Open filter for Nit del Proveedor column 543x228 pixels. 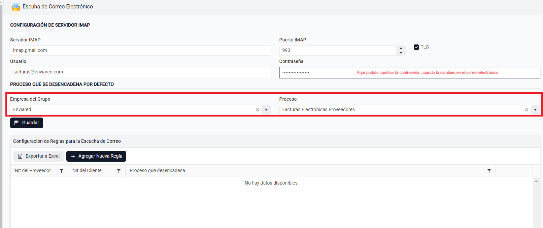62,171
